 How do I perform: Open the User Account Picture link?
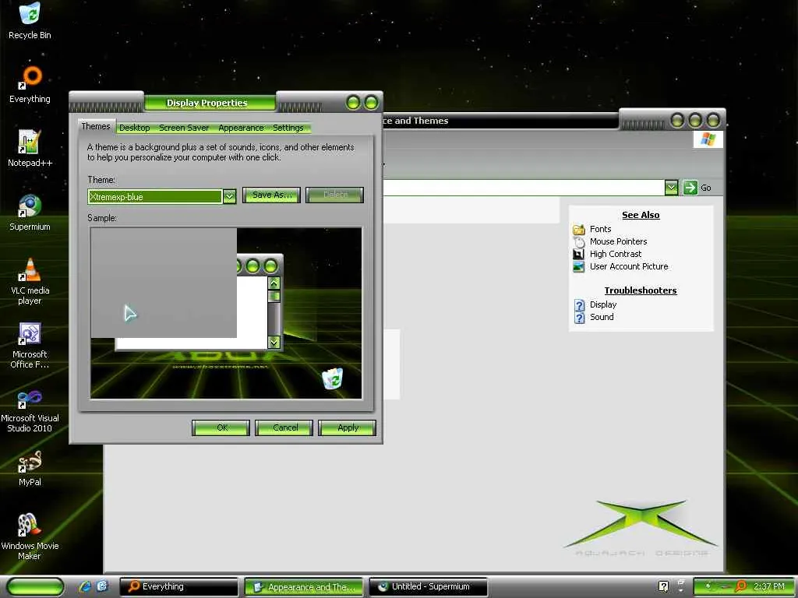pyautogui.click(x=629, y=266)
